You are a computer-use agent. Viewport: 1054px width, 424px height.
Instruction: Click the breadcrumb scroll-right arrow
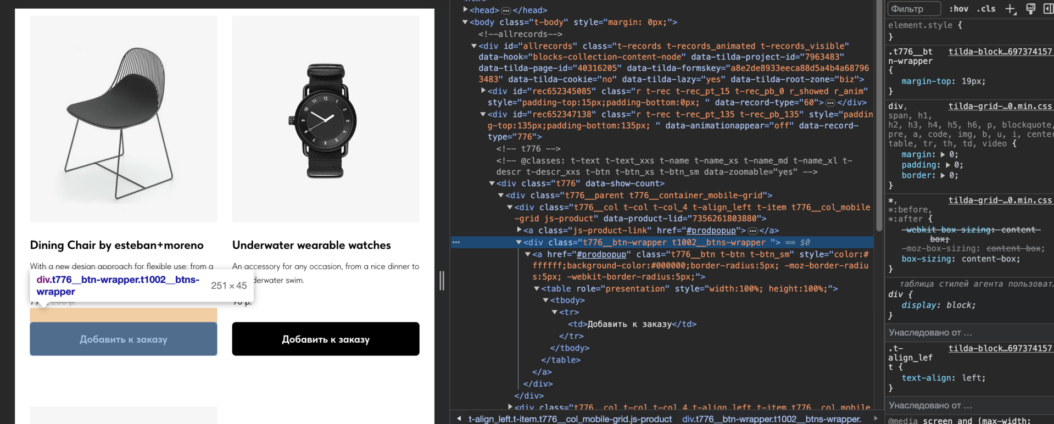(x=875, y=419)
